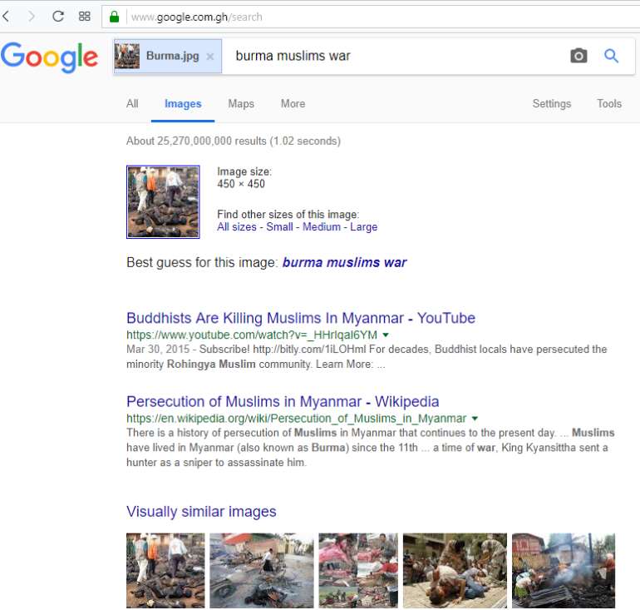The height and width of the screenshot is (610, 640).
Task: Click the youtube.com/watch green URL
Action: point(252,335)
